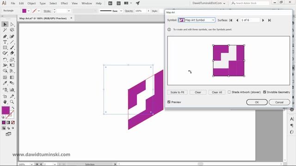
Task: Open the stroke color dropdown arrow
Action: click(x=39, y=11)
